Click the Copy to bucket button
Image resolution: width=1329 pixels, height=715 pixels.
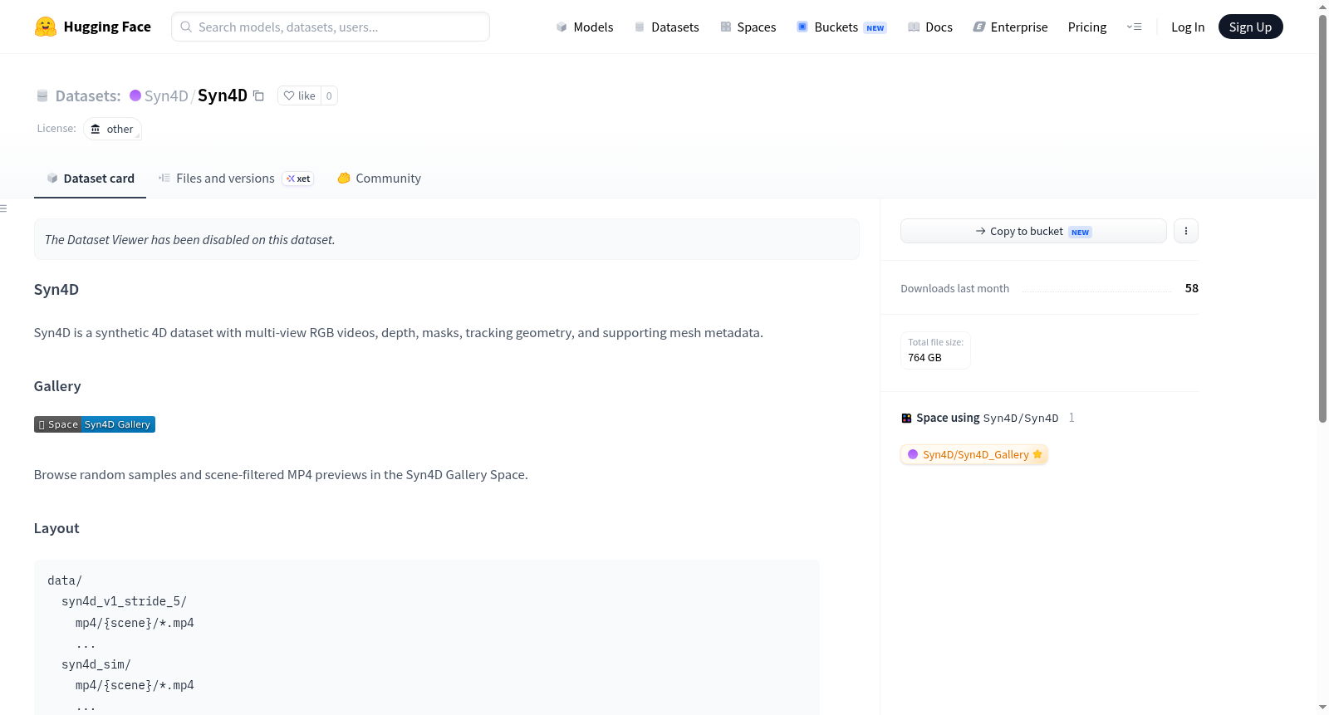(x=1033, y=231)
